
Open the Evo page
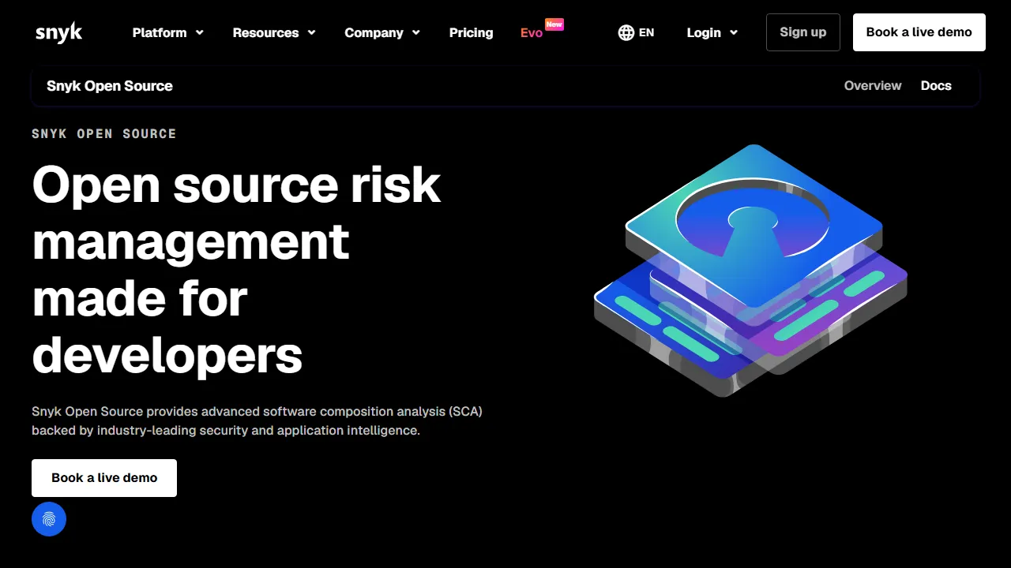[532, 32]
